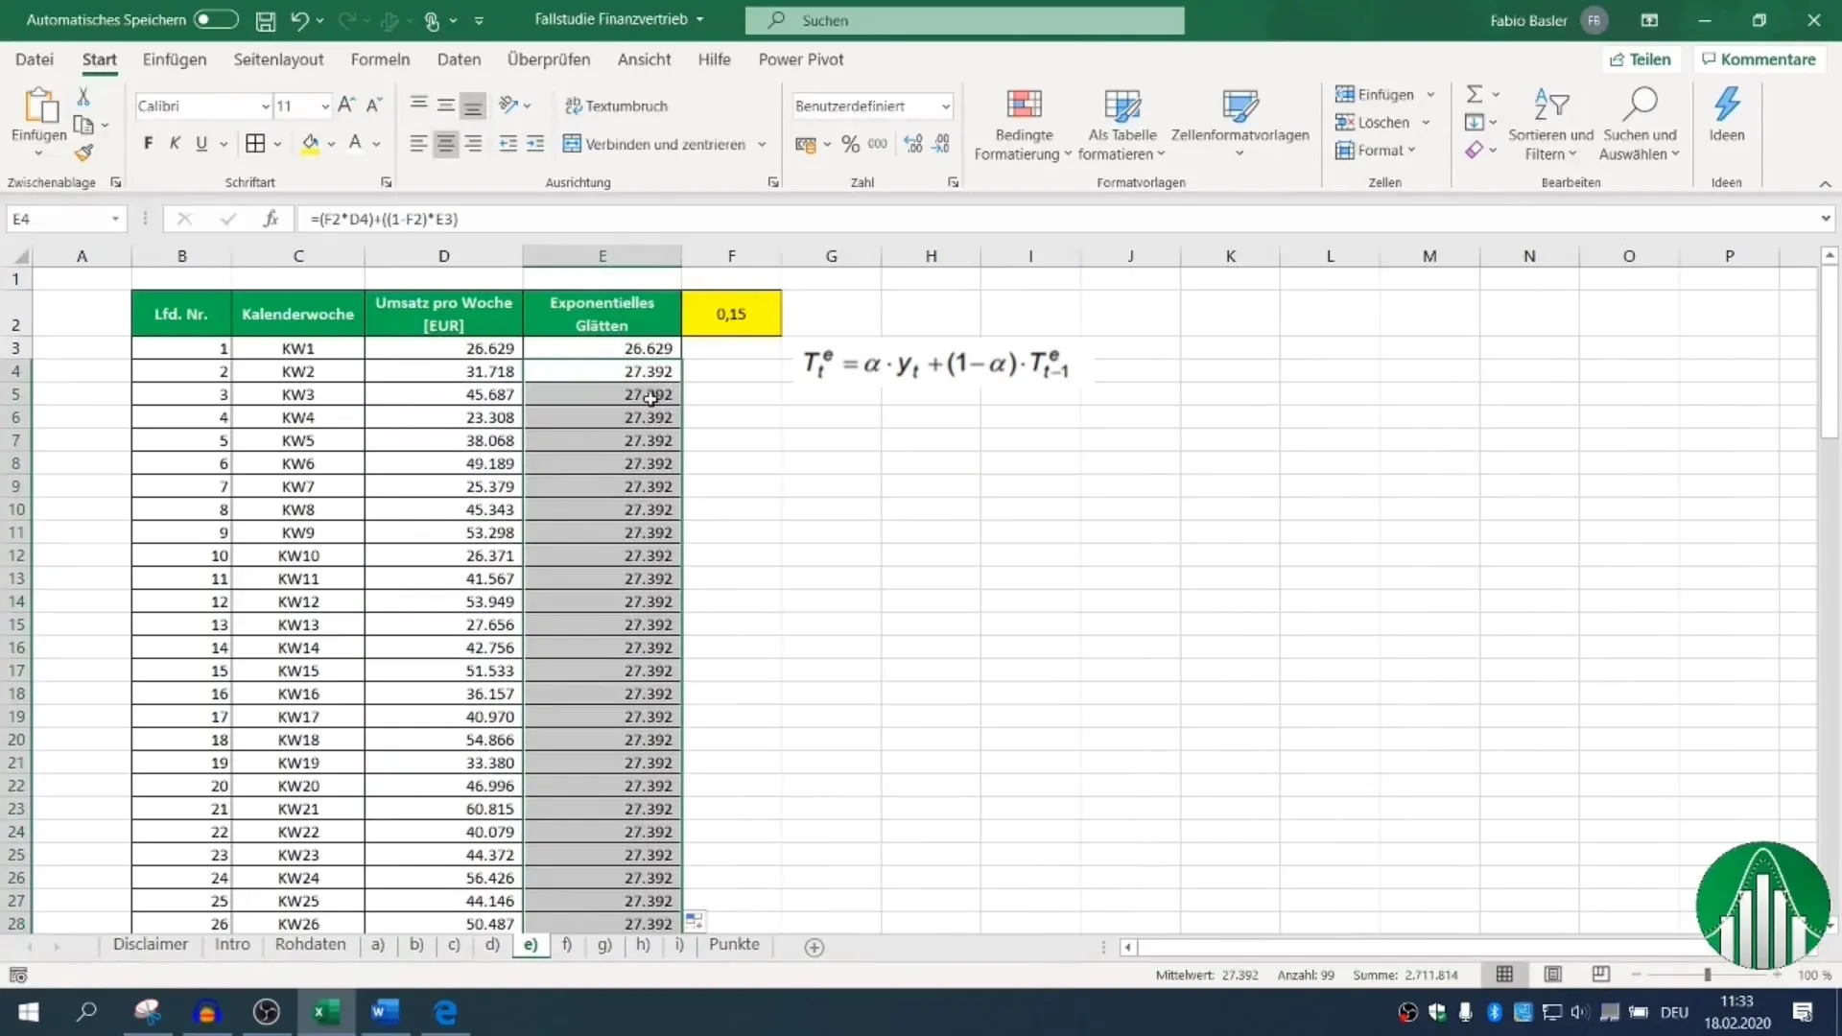This screenshot has height=1036, width=1842.
Task: Click Einfügen cells button in Zellen
Action: pos(1375,94)
